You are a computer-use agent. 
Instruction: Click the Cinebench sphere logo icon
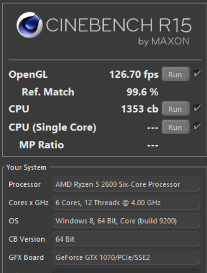(30, 25)
